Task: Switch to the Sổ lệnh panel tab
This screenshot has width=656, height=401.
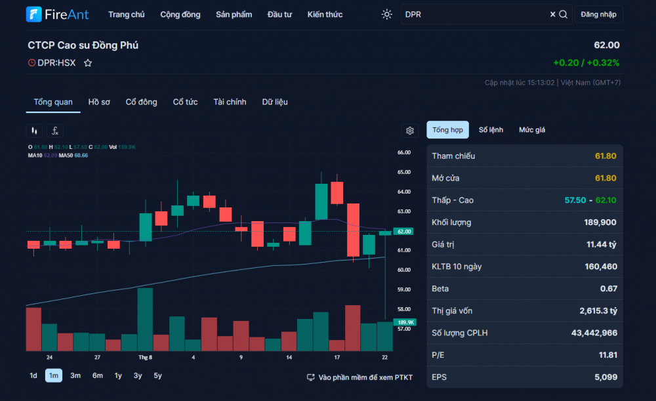Action: tap(491, 130)
